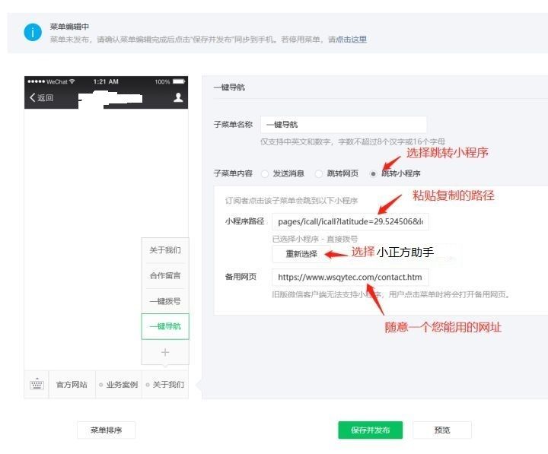Select the 发送消息 radio option

(265, 173)
